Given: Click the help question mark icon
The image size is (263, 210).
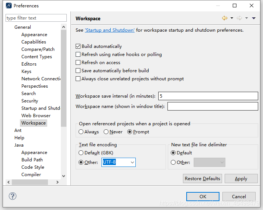Looking at the screenshot, I should (13, 196).
